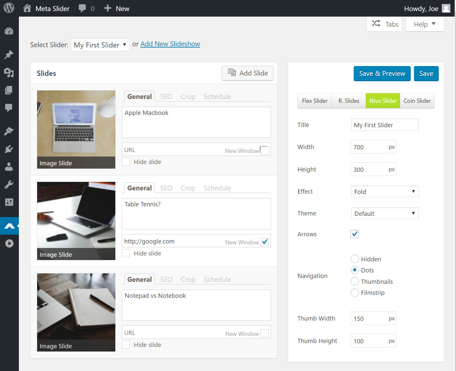Open Schedule tab of Notepad vs Notebook slide
The width and height of the screenshot is (456, 371).
pyautogui.click(x=217, y=280)
